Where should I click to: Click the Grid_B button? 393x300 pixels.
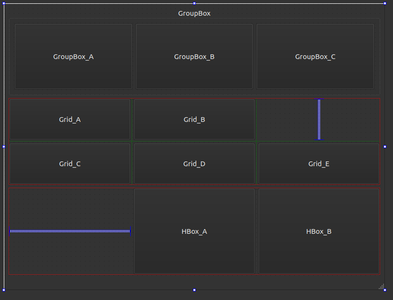tap(194, 120)
